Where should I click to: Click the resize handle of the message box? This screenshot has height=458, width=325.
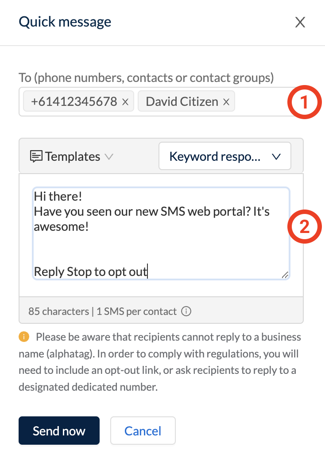(286, 274)
